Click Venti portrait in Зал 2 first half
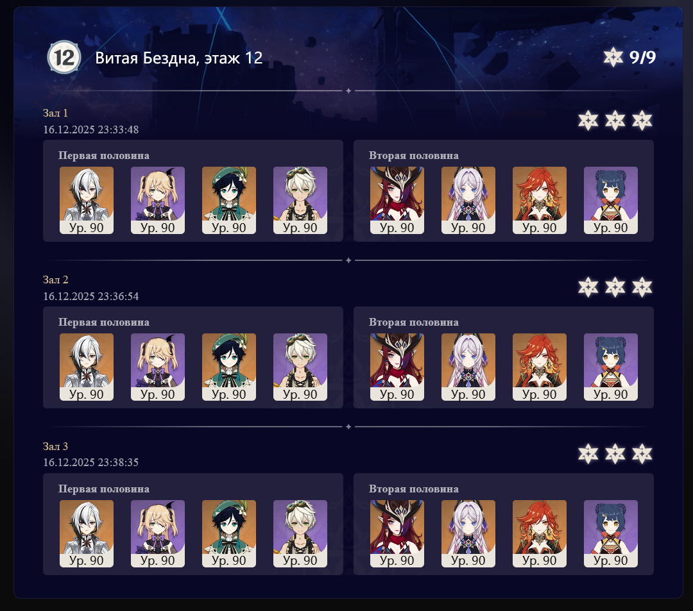Viewport: 693px width, 611px height. [229, 367]
